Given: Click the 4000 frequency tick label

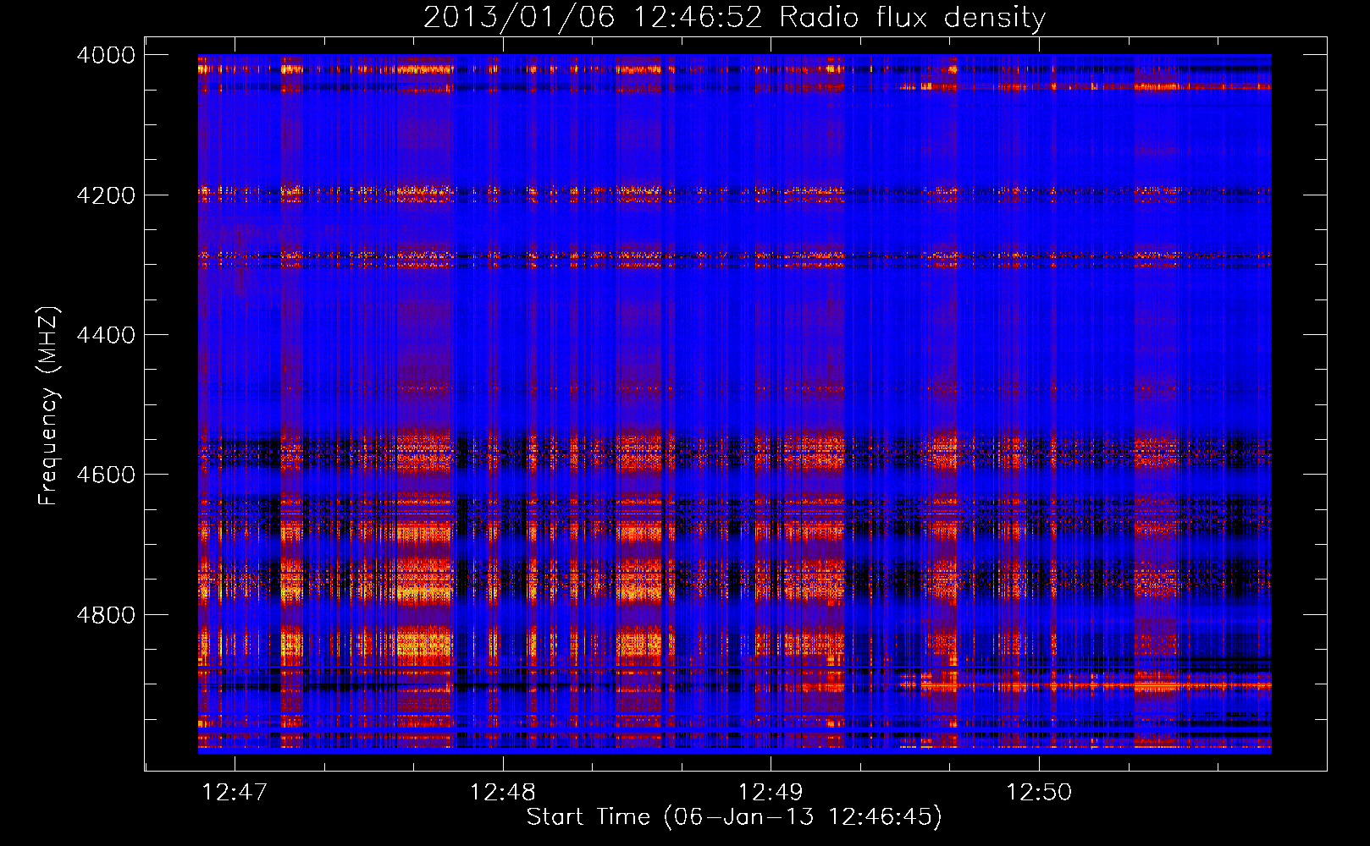Looking at the screenshot, I should pos(106,55).
